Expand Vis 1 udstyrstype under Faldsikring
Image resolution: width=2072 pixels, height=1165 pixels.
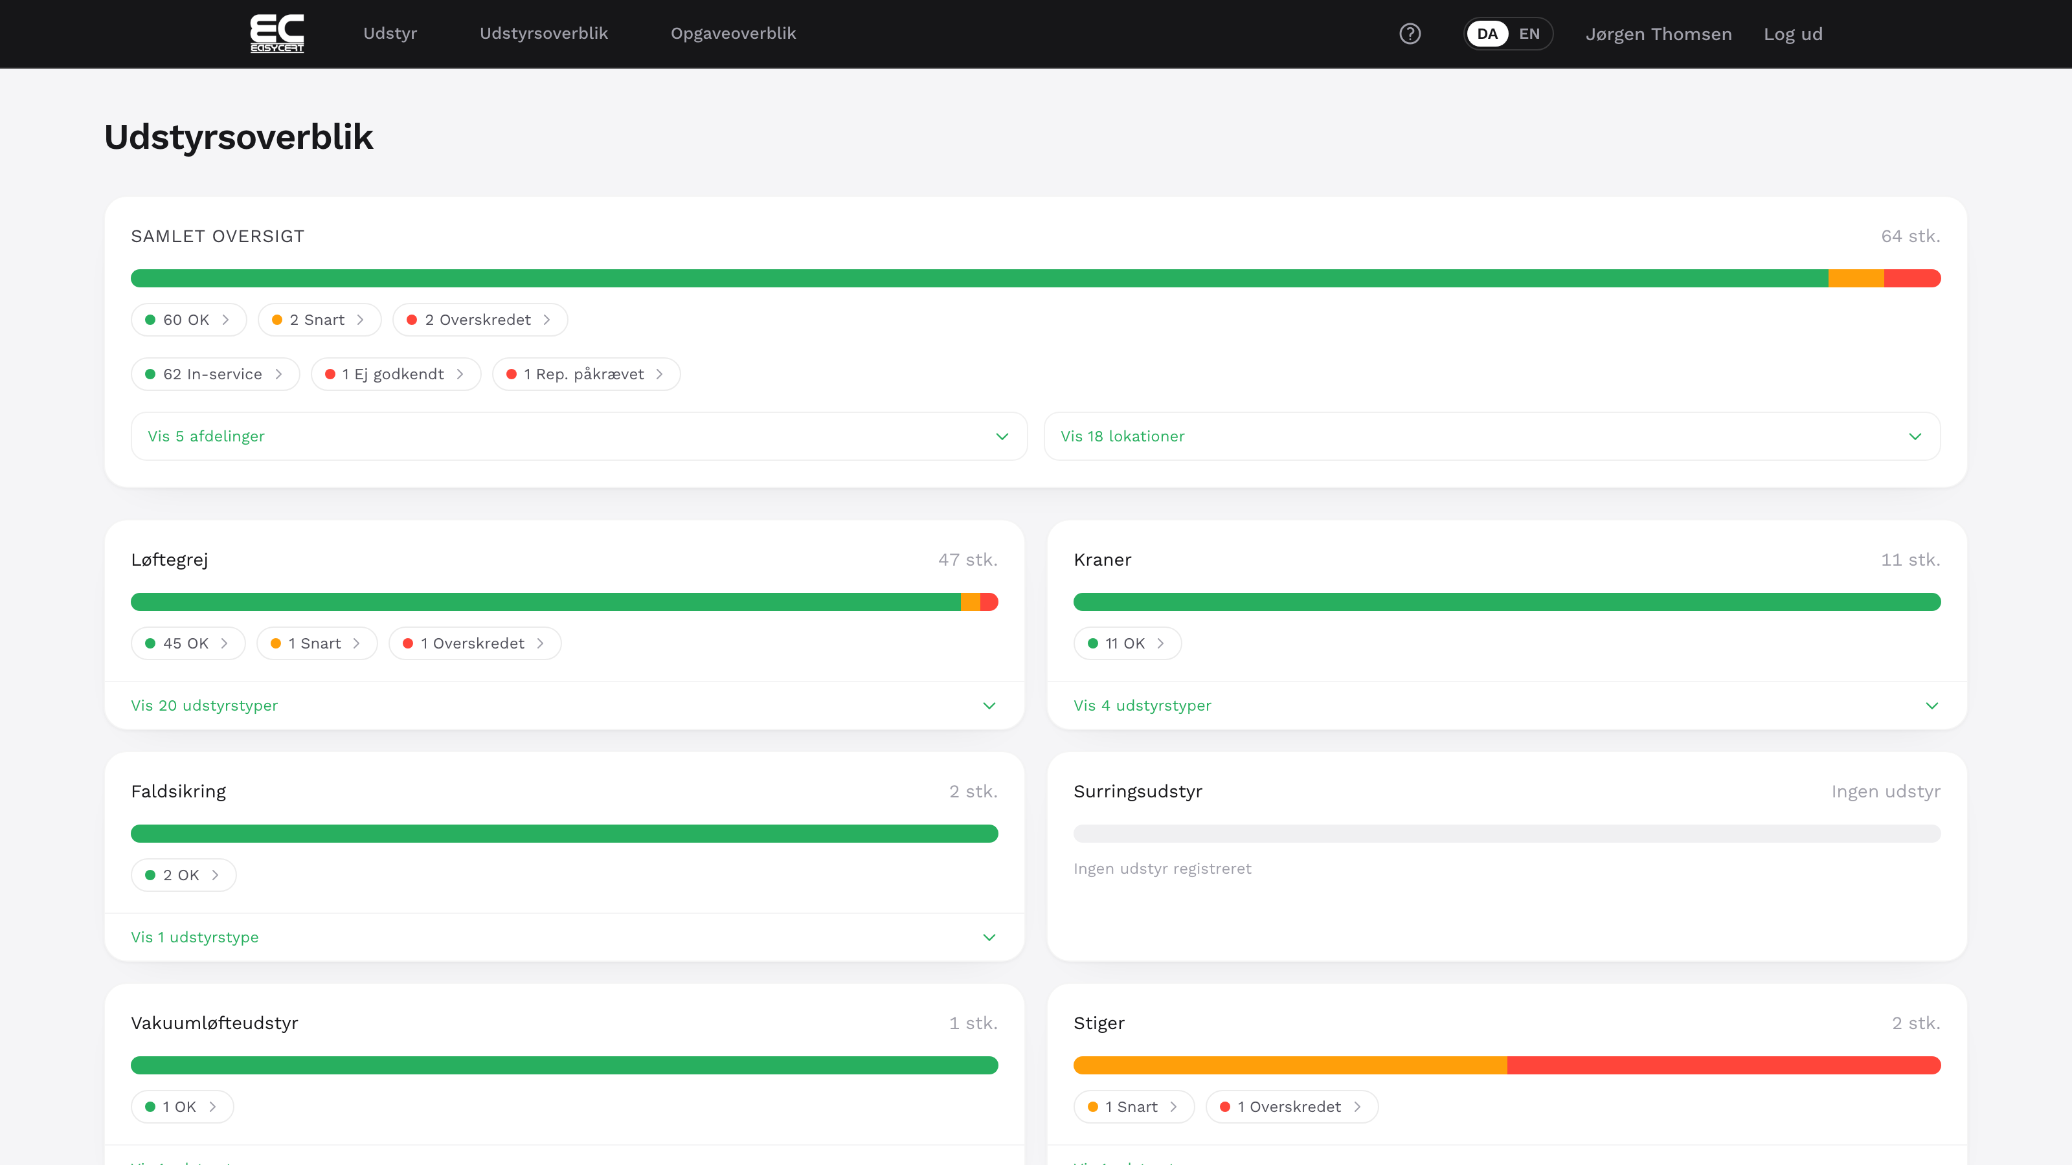click(x=565, y=937)
